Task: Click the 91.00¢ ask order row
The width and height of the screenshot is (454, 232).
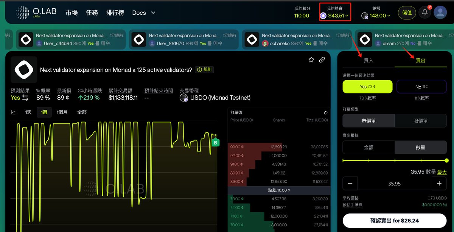Action: [279, 164]
